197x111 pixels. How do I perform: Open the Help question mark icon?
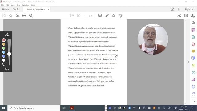172,9
